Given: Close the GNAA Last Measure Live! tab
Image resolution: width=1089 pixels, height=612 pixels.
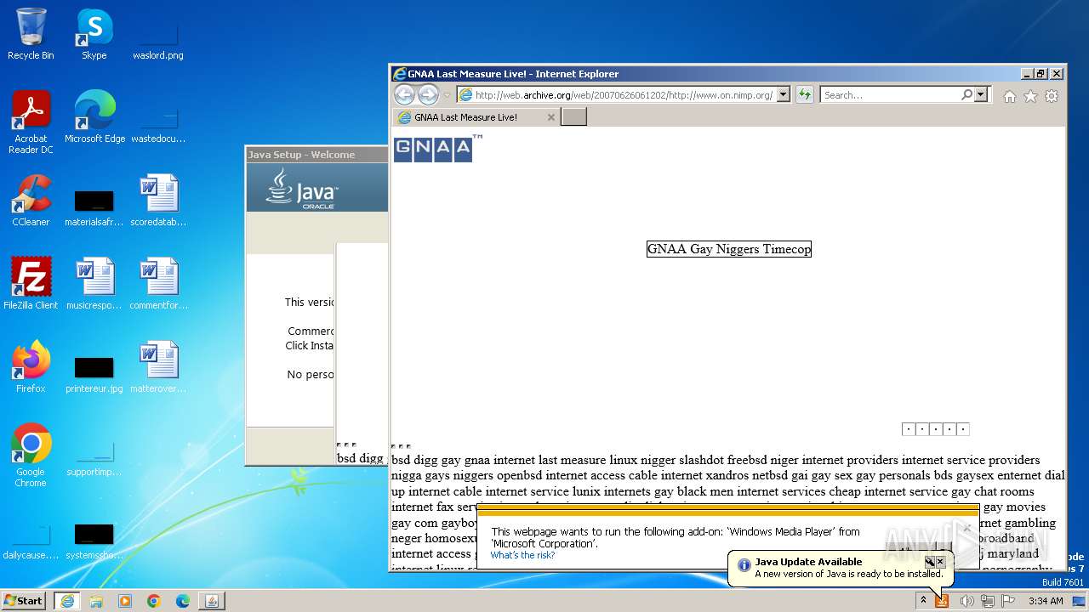Looking at the screenshot, I should point(550,117).
